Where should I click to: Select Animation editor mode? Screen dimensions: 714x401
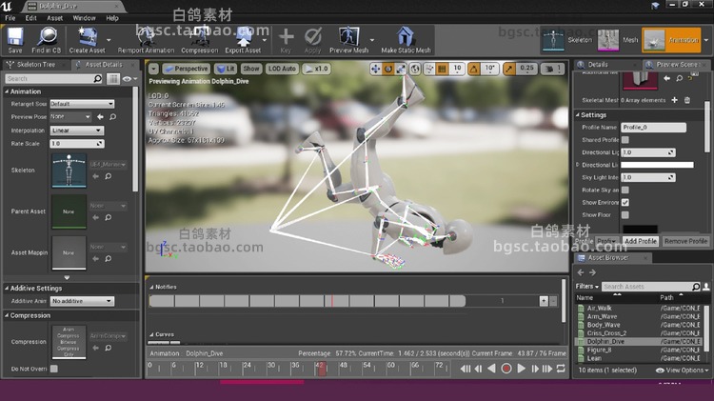coord(671,40)
